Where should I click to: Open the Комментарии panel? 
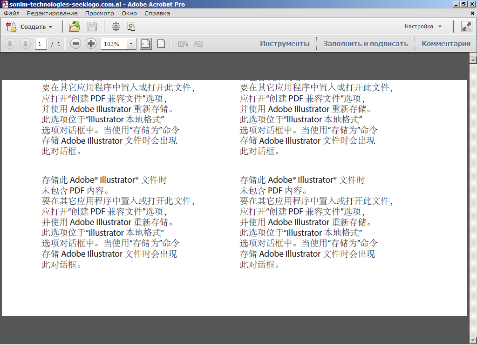tap(446, 43)
